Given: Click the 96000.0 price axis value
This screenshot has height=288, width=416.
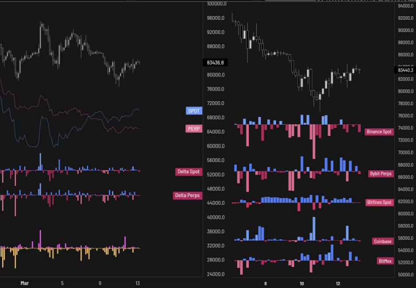Looking at the screenshot, I should 216,18.
